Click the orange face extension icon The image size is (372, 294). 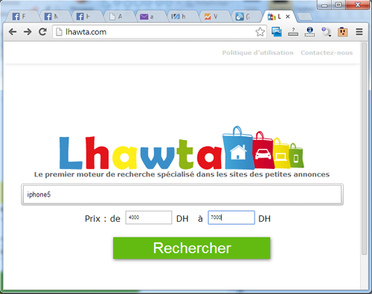343,32
